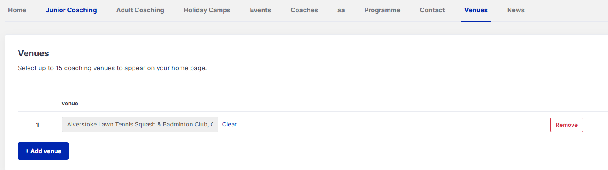608x170 pixels.
Task: Click the Venues section heading
Action: pyautogui.click(x=33, y=53)
